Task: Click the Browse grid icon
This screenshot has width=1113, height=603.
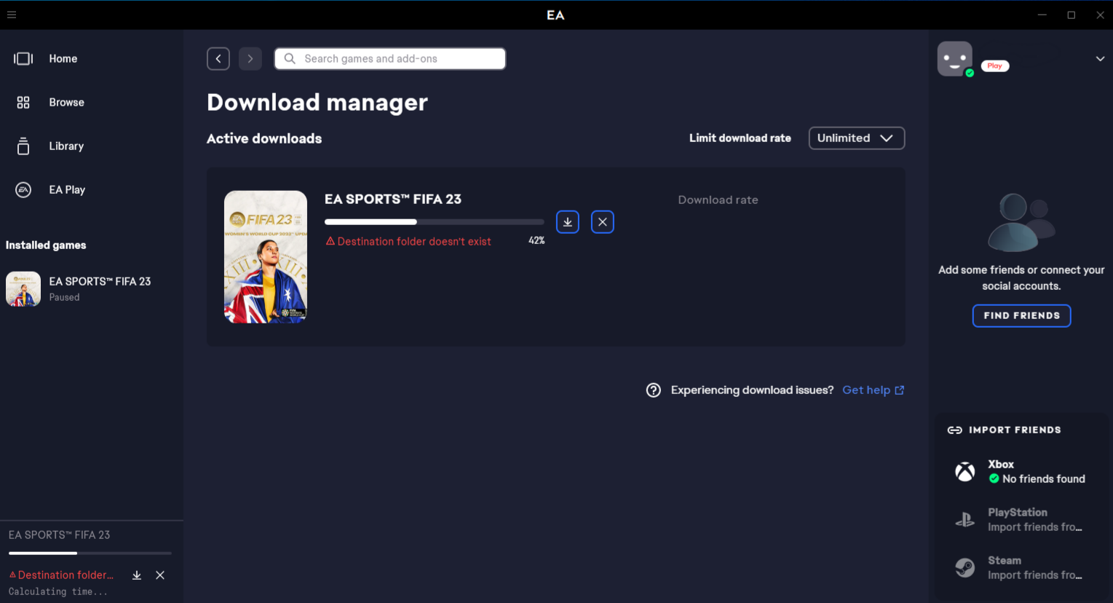Action: [23, 102]
